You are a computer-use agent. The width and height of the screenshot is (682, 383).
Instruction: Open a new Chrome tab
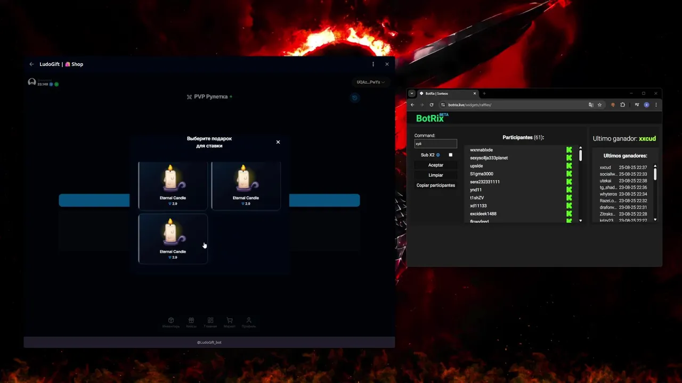(x=484, y=94)
